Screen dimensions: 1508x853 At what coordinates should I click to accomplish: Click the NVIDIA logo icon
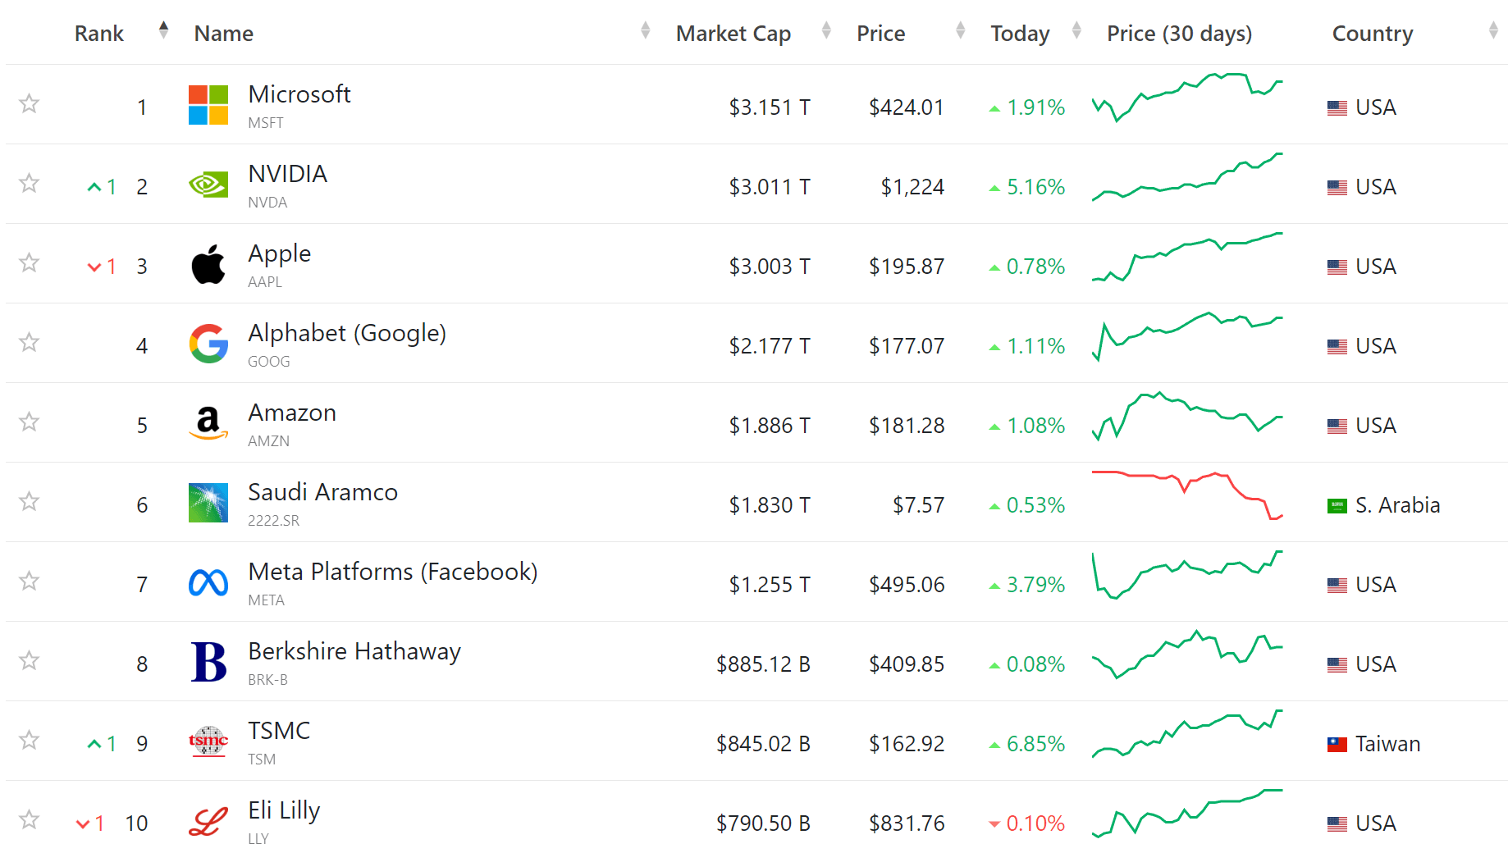208,185
